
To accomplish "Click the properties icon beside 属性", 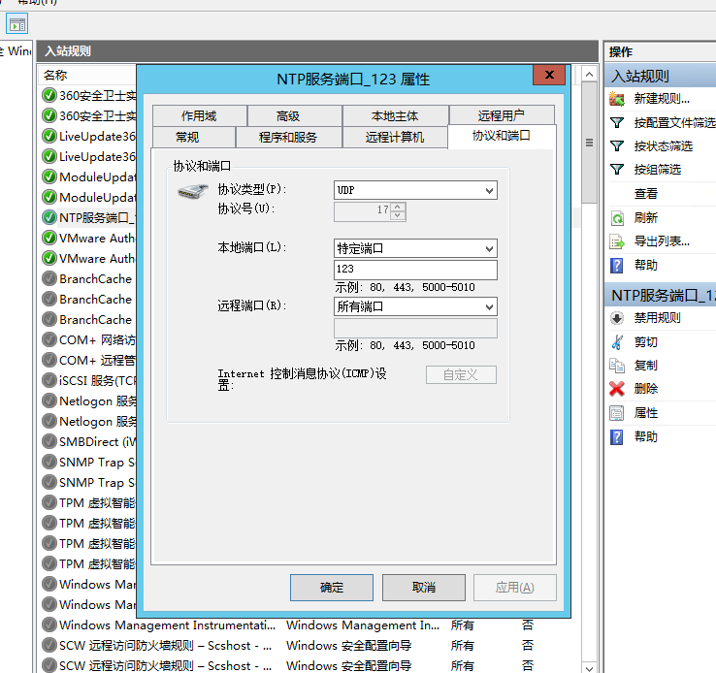I will coord(617,413).
